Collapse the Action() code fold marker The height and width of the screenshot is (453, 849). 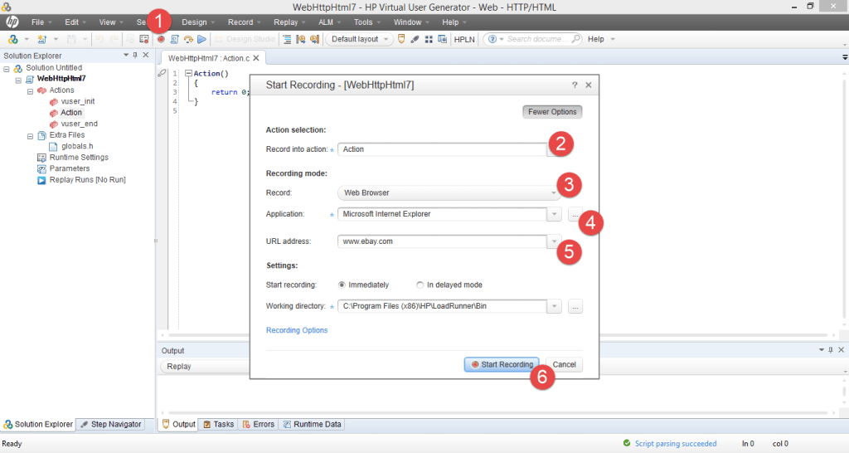click(188, 73)
